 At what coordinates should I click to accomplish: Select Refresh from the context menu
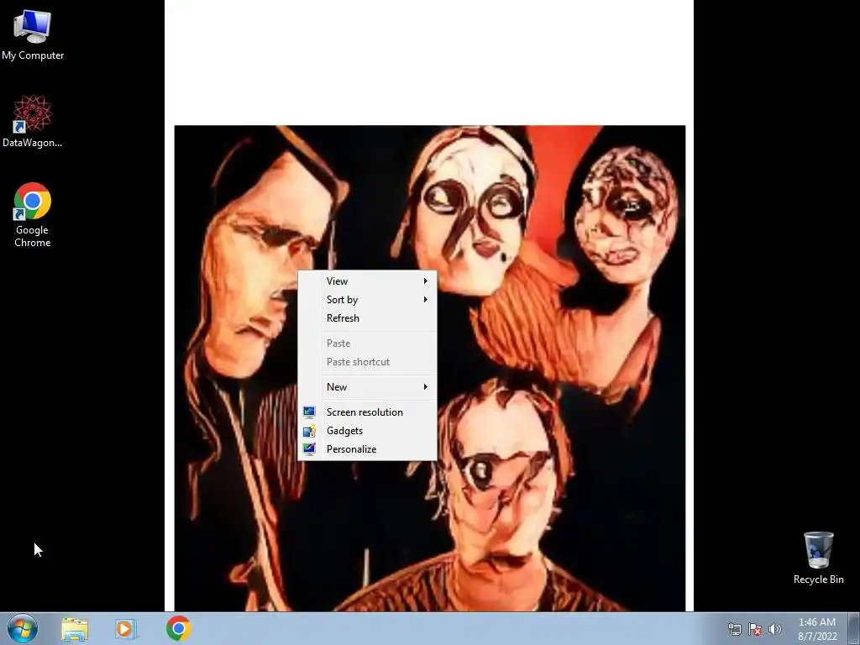[x=367, y=318]
